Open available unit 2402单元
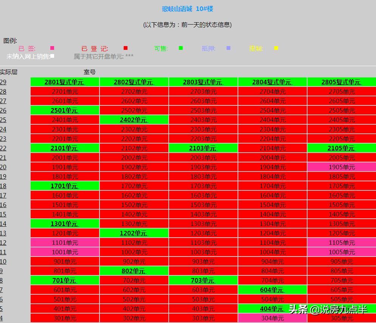 click(134, 120)
